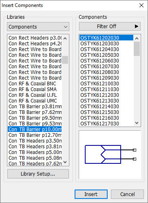Viewport: 148px width, 203px height.
Task: Click the libraries list scroll-up arrow
Action: pos(65,38)
